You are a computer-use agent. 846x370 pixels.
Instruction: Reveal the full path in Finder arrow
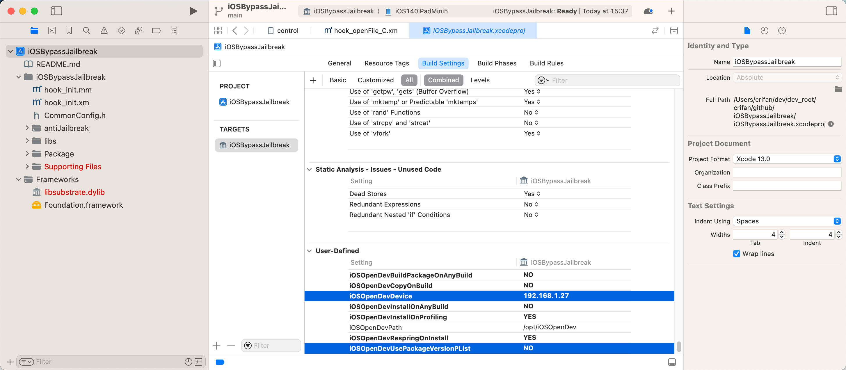tap(831, 124)
